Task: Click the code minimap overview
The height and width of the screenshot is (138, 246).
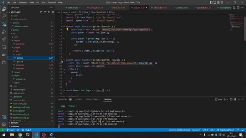Action: tap(236, 22)
